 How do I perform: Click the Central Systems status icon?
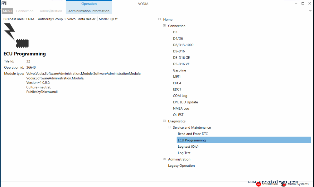click(283, 184)
